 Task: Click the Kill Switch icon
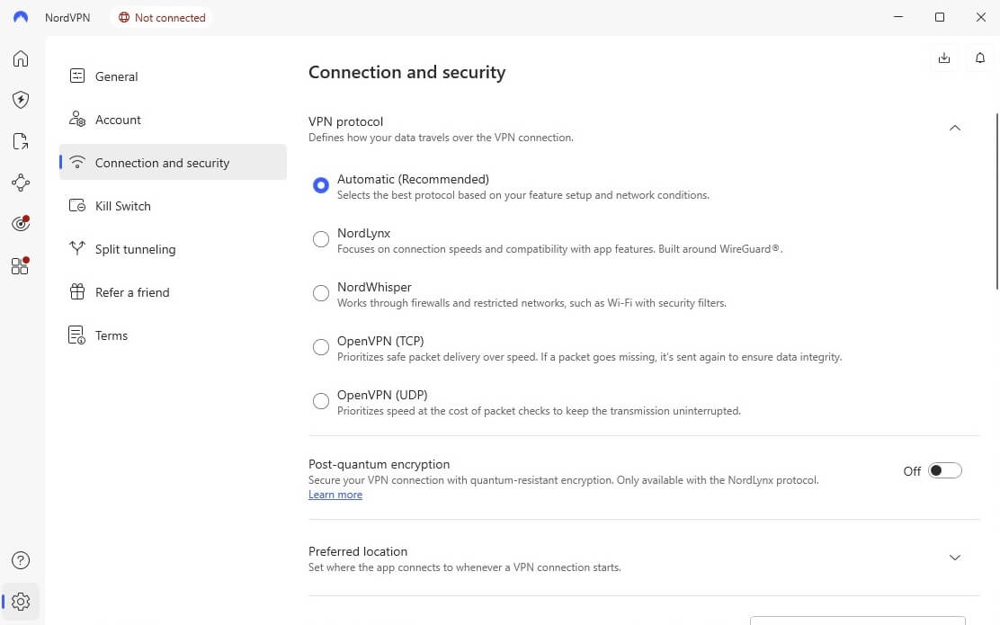[x=77, y=205]
